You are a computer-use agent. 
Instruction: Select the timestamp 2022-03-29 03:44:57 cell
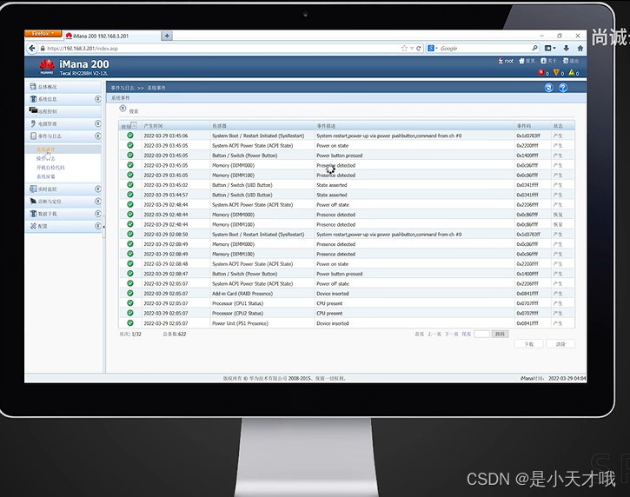click(165, 195)
